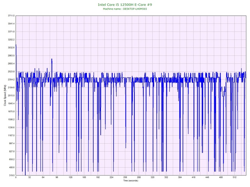This screenshot has width=250, height=187.
Task: Click the 384 tick on time axis
Action: tap(180, 177)
